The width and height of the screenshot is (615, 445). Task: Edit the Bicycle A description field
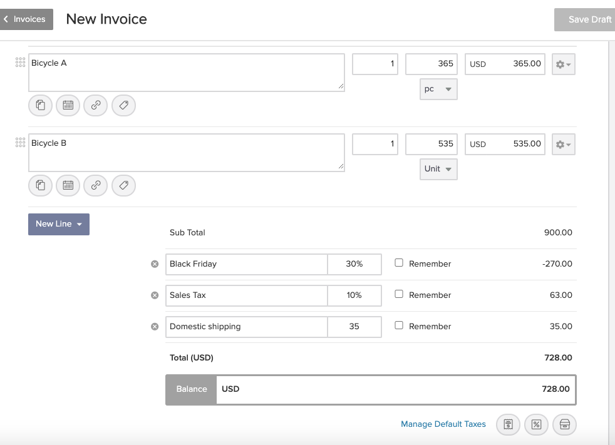(x=187, y=73)
